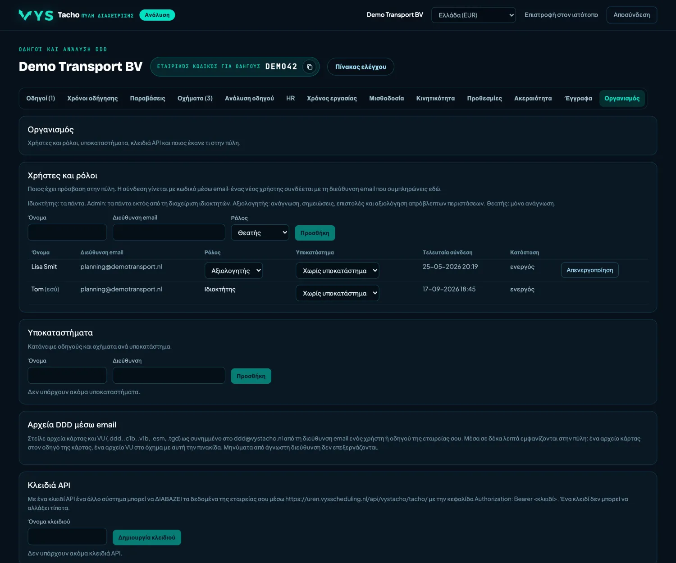The height and width of the screenshot is (563, 676).
Task: Click the 'Δεν υπάρχουν ακόμα κλειδιά API.' message
Action: 75,553
